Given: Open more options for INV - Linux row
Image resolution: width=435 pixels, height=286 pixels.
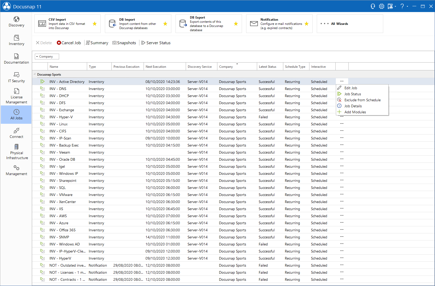Looking at the screenshot, I should point(342,124).
